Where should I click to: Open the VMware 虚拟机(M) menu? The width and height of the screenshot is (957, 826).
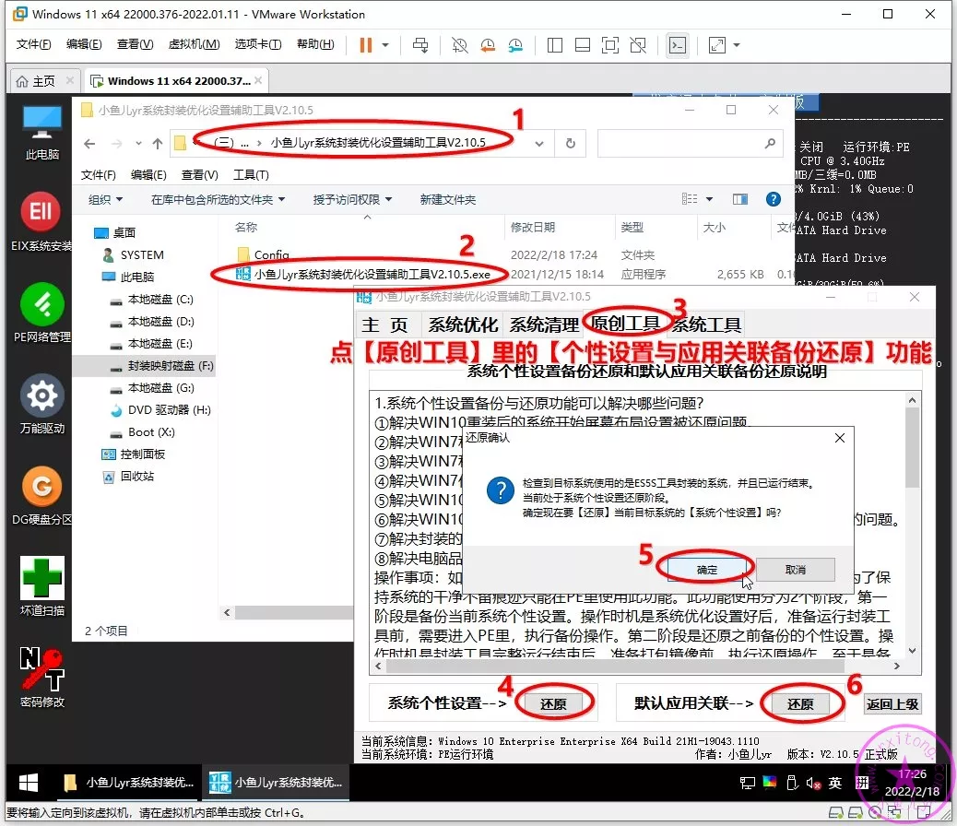194,44
